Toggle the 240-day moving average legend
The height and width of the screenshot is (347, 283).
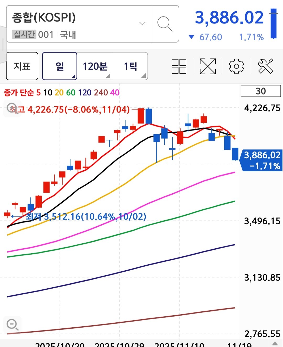(x=101, y=92)
